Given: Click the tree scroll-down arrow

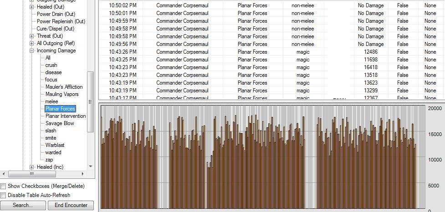Looking at the screenshot, I should pyautogui.click(x=91, y=167).
